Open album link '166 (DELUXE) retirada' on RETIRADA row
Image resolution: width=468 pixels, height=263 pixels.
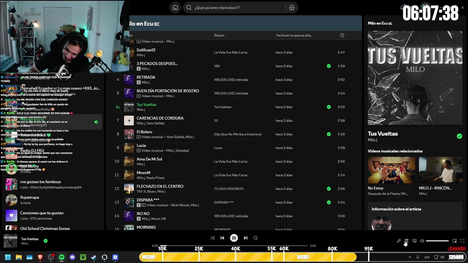[x=231, y=80]
